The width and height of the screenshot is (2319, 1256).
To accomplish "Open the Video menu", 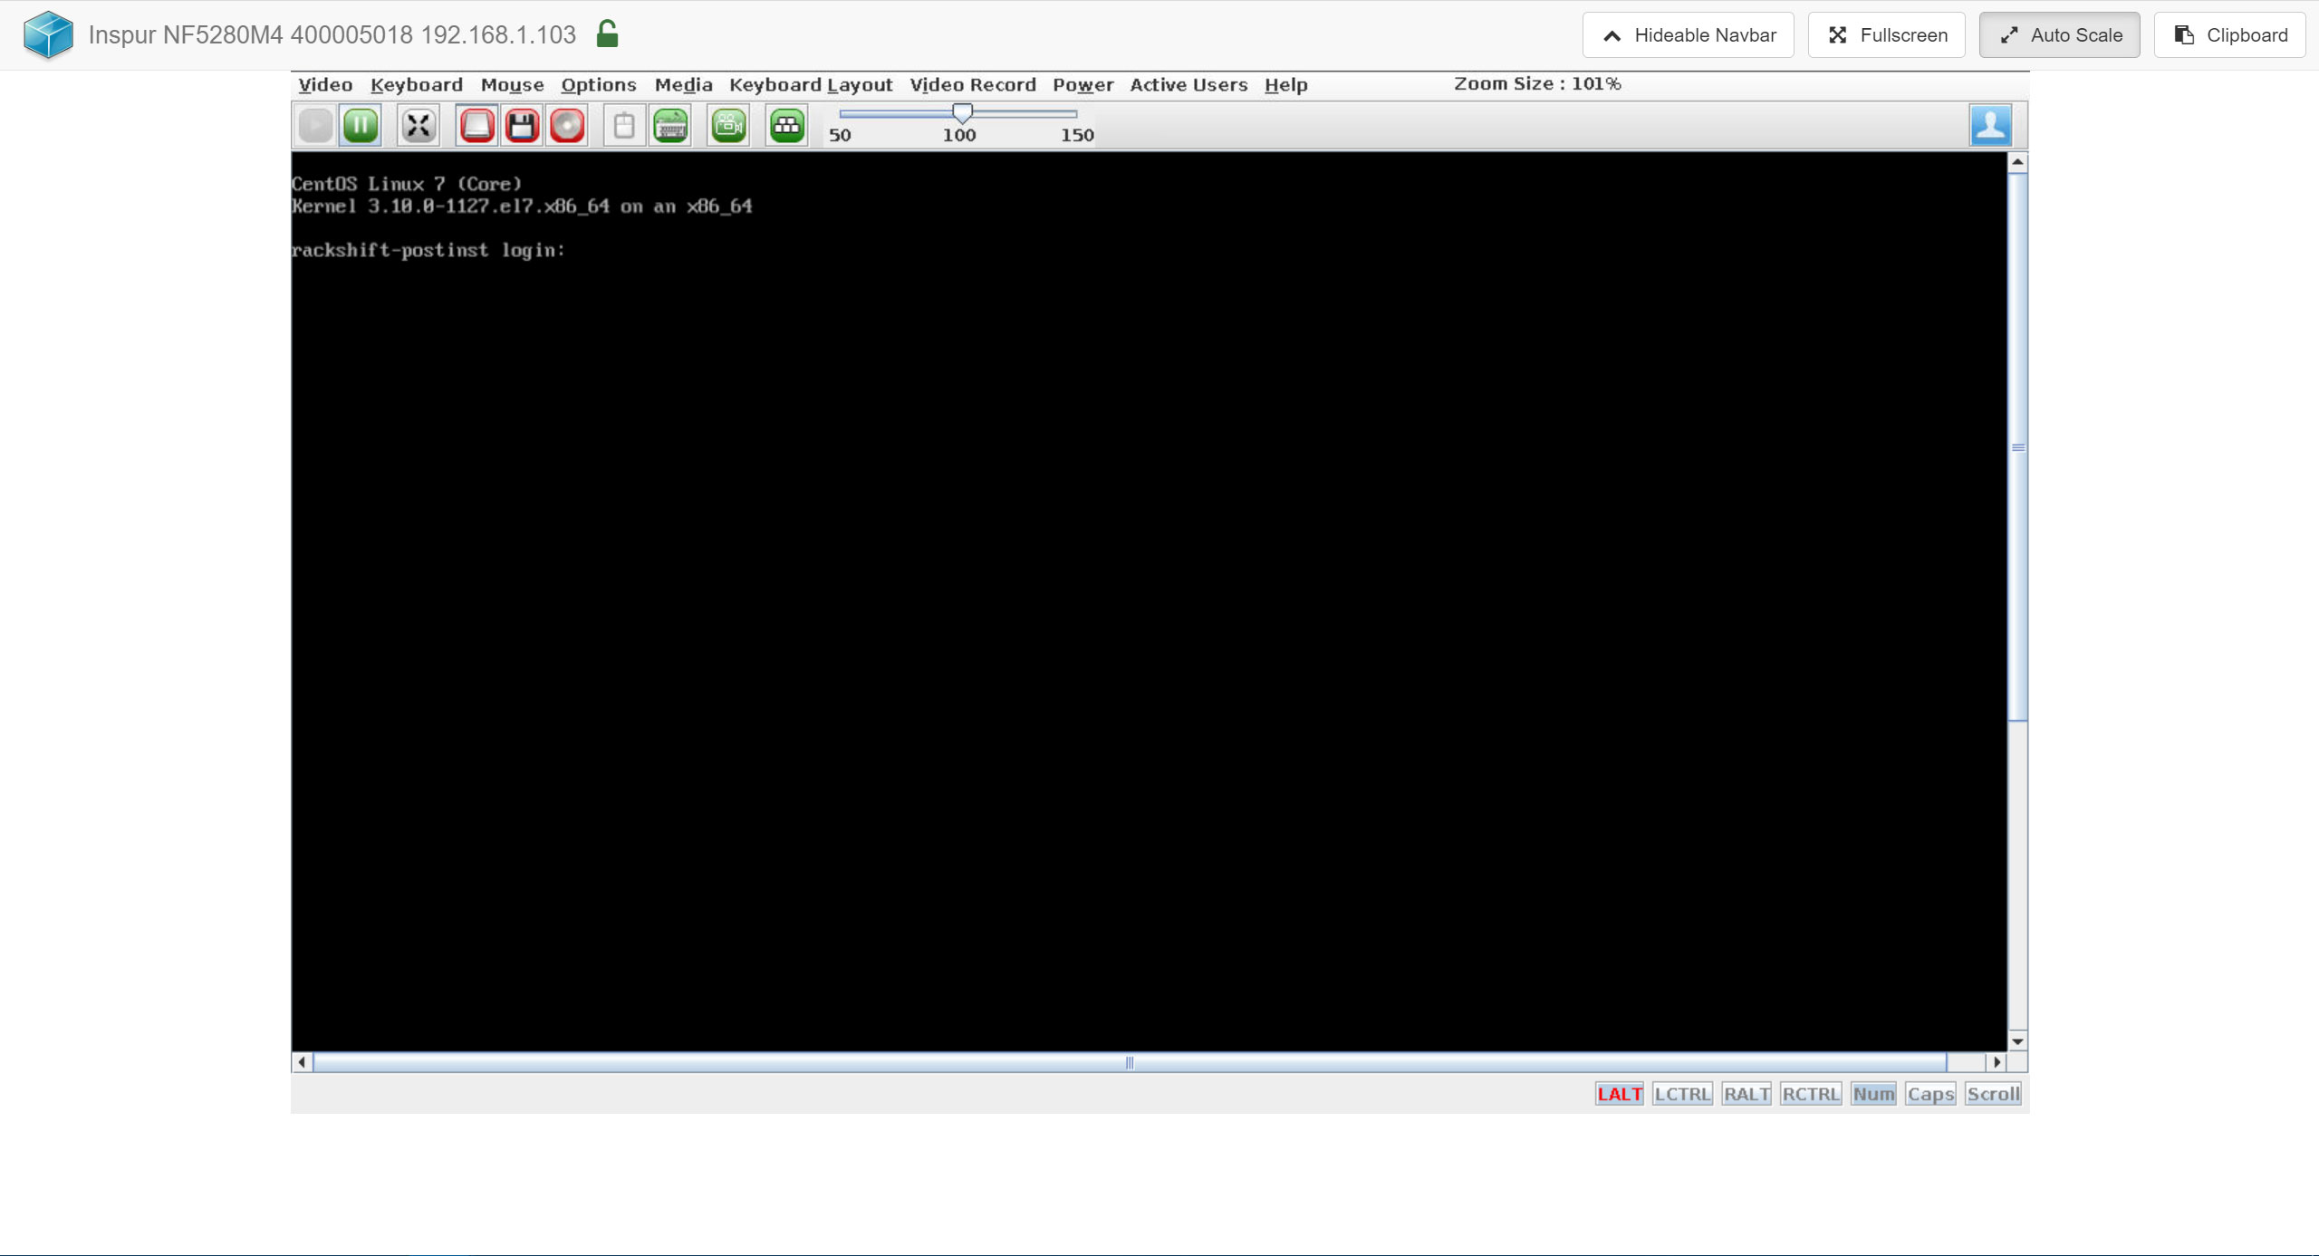I will pos(325,84).
